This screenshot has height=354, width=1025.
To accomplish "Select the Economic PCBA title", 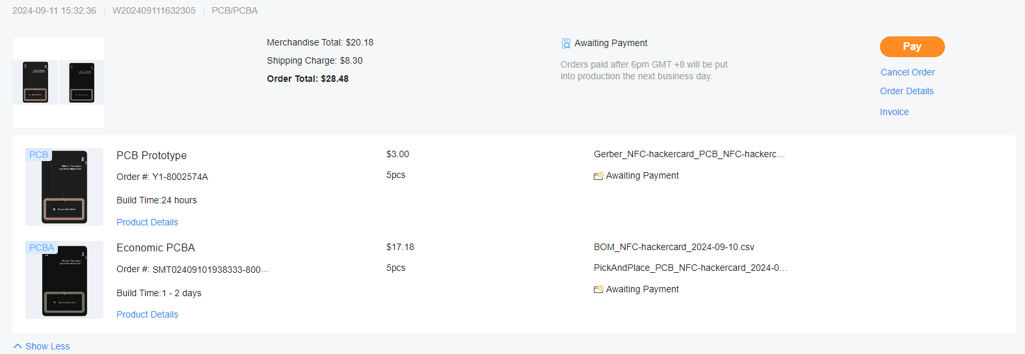I will 155,247.
